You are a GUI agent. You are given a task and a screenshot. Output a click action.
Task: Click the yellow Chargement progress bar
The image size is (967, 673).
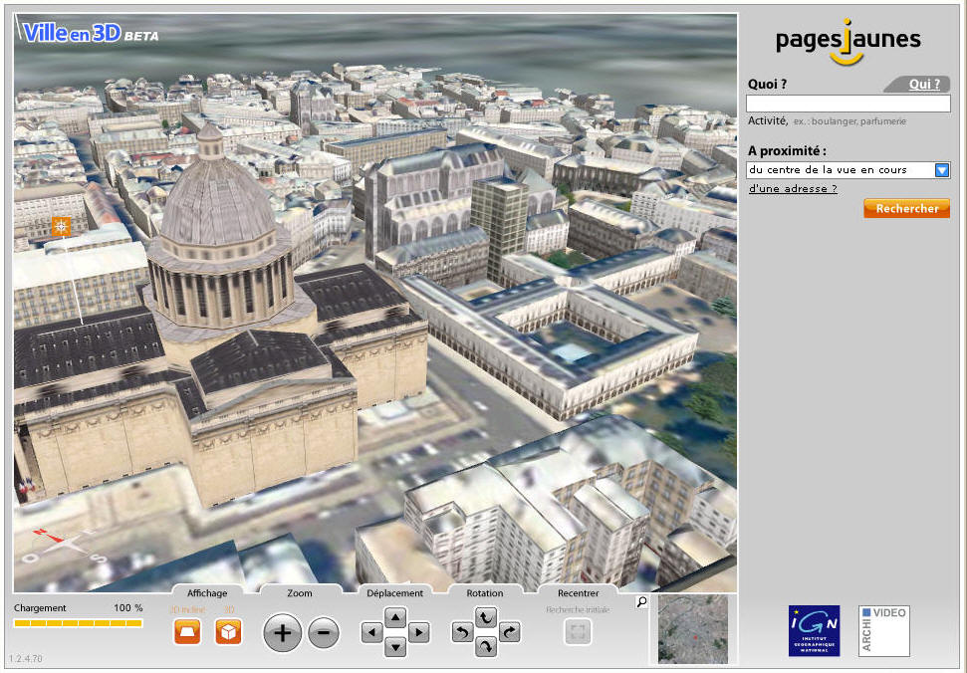pyautogui.click(x=79, y=623)
